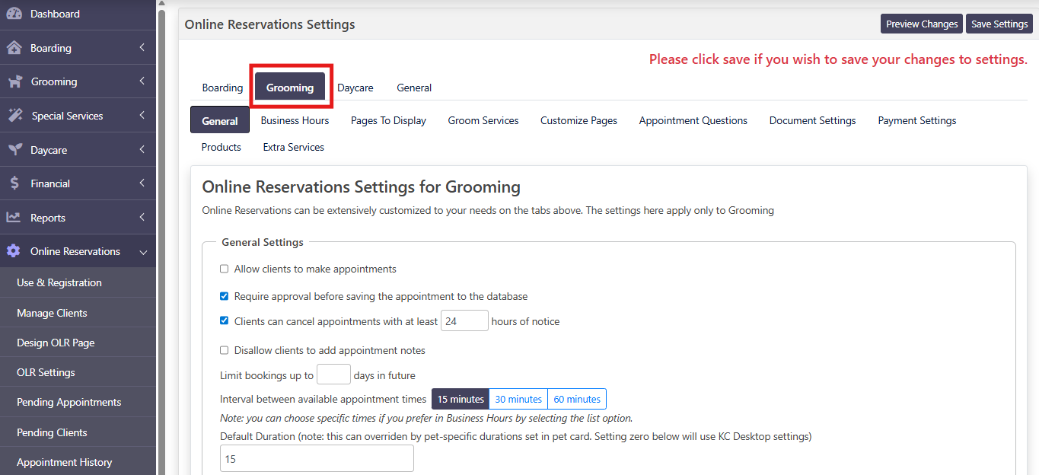The height and width of the screenshot is (475, 1039).
Task: Click the Online Reservations gear icon
Action: (x=14, y=251)
